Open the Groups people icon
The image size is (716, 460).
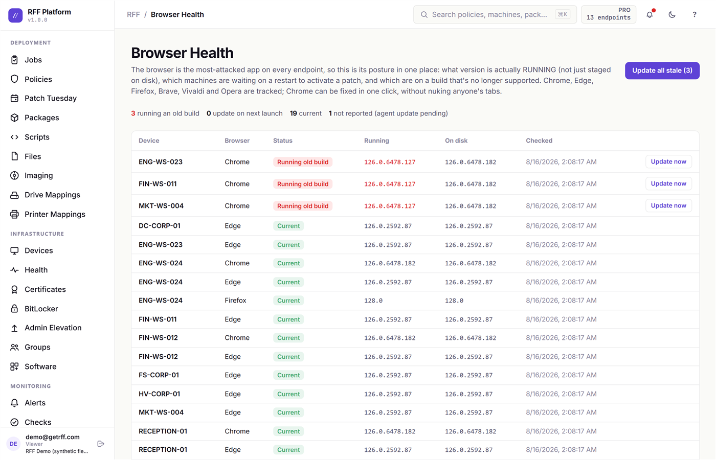[14, 347]
